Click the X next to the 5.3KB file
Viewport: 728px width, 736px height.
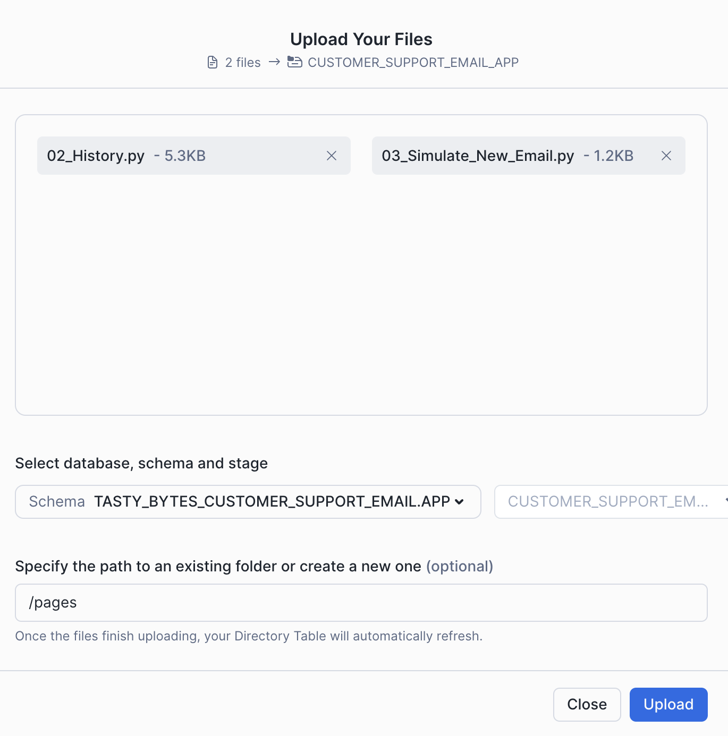pos(332,156)
